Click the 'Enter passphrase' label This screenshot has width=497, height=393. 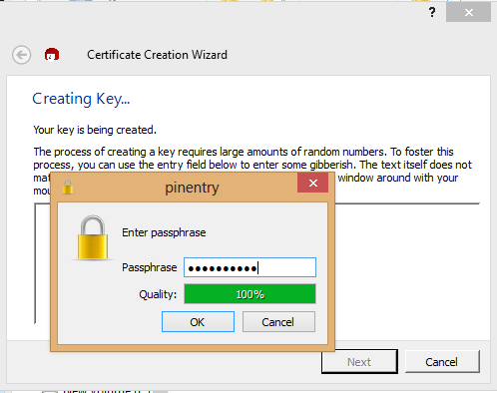164,232
